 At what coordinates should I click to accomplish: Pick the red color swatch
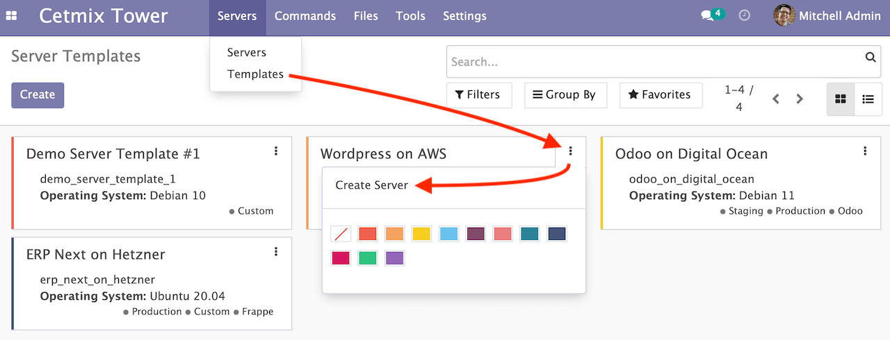[x=367, y=235]
